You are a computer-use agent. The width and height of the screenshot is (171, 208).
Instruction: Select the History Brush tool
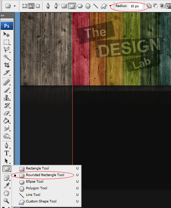(x=7, y=106)
